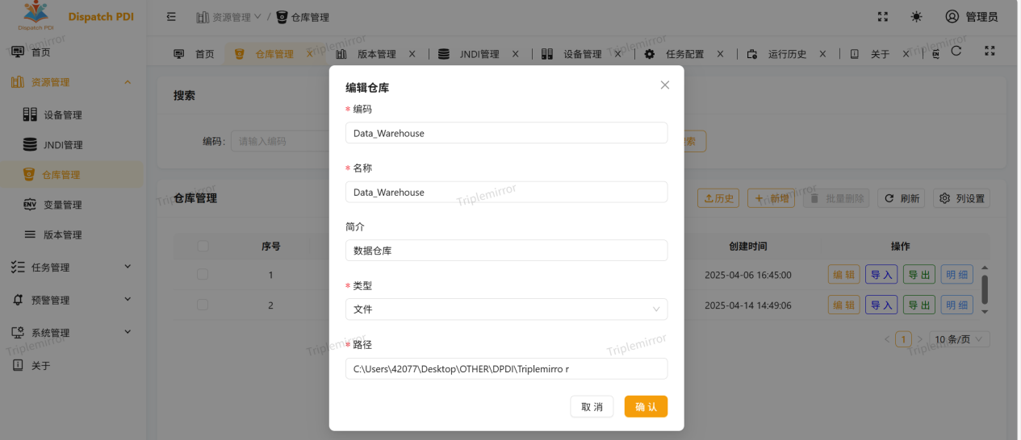Screen dimensions: 1021x440
Task: Close the 编辑仓库 dialog
Action: click(665, 85)
